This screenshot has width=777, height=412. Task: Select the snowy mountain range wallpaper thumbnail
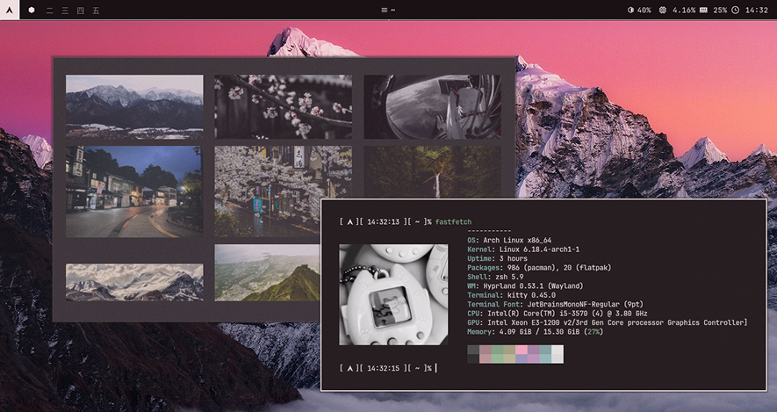[134, 106]
